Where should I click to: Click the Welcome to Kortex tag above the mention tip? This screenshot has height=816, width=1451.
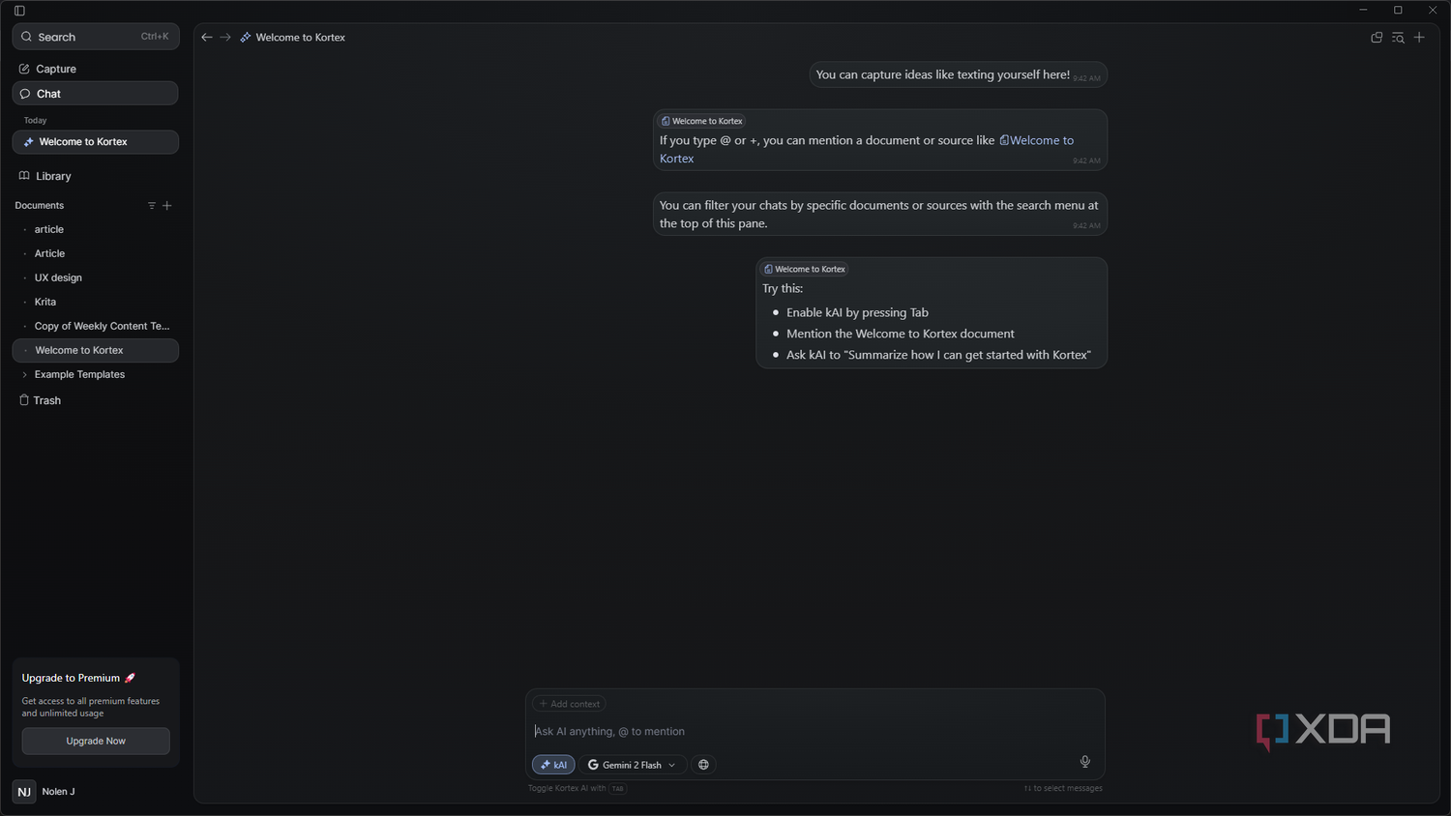(x=701, y=121)
